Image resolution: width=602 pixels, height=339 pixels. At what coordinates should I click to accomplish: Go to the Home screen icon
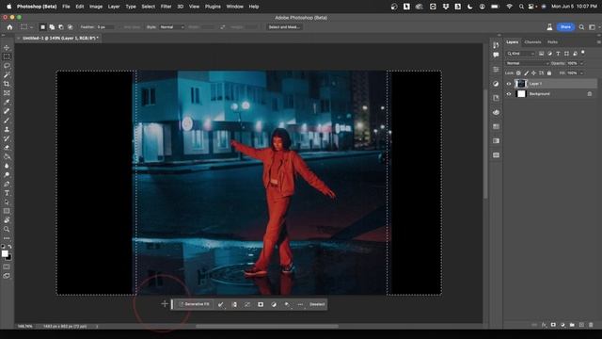(x=9, y=27)
